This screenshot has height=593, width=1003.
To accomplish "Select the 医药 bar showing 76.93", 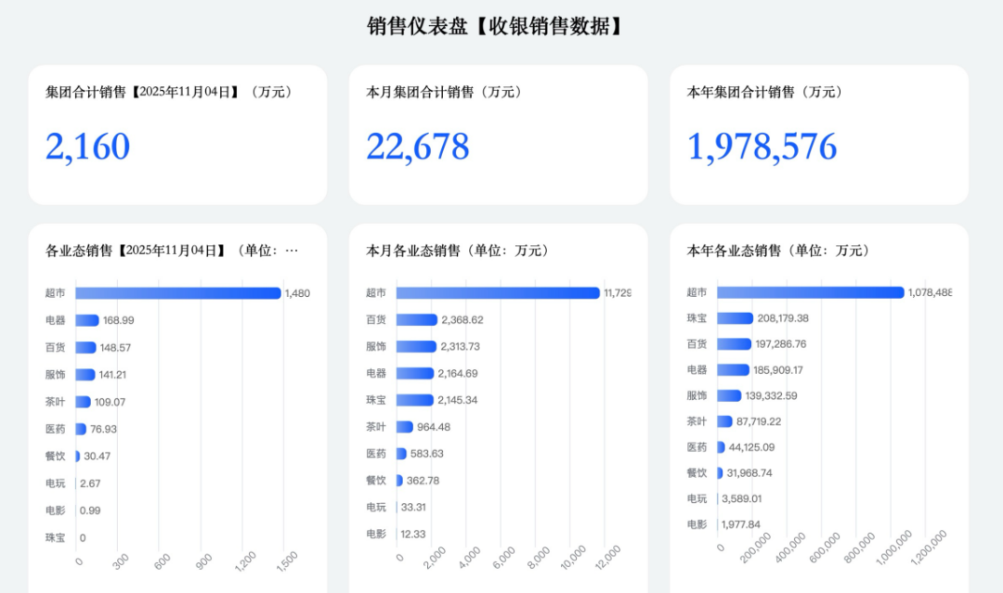I will pos(81,429).
